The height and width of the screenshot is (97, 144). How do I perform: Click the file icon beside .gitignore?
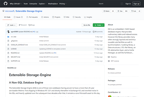(x=8, y=41)
